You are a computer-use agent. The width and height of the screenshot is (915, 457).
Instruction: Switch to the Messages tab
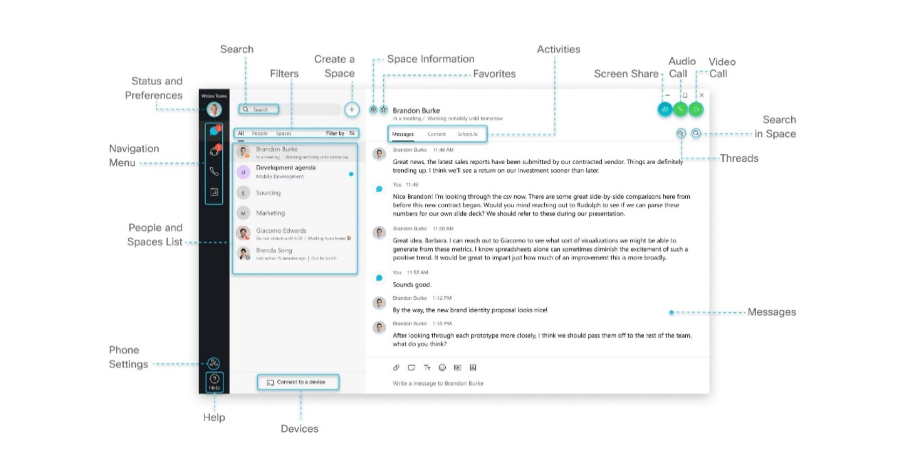pyautogui.click(x=403, y=134)
